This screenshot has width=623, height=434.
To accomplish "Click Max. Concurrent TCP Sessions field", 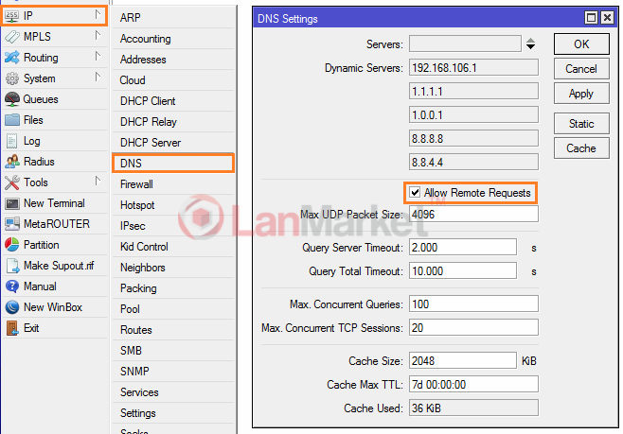I will click(x=473, y=328).
